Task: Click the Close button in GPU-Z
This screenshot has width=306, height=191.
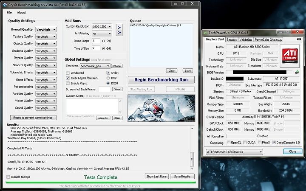Action: 292,152
